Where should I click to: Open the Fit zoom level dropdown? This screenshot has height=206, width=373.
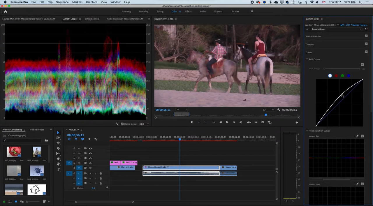pyautogui.click(x=182, y=110)
